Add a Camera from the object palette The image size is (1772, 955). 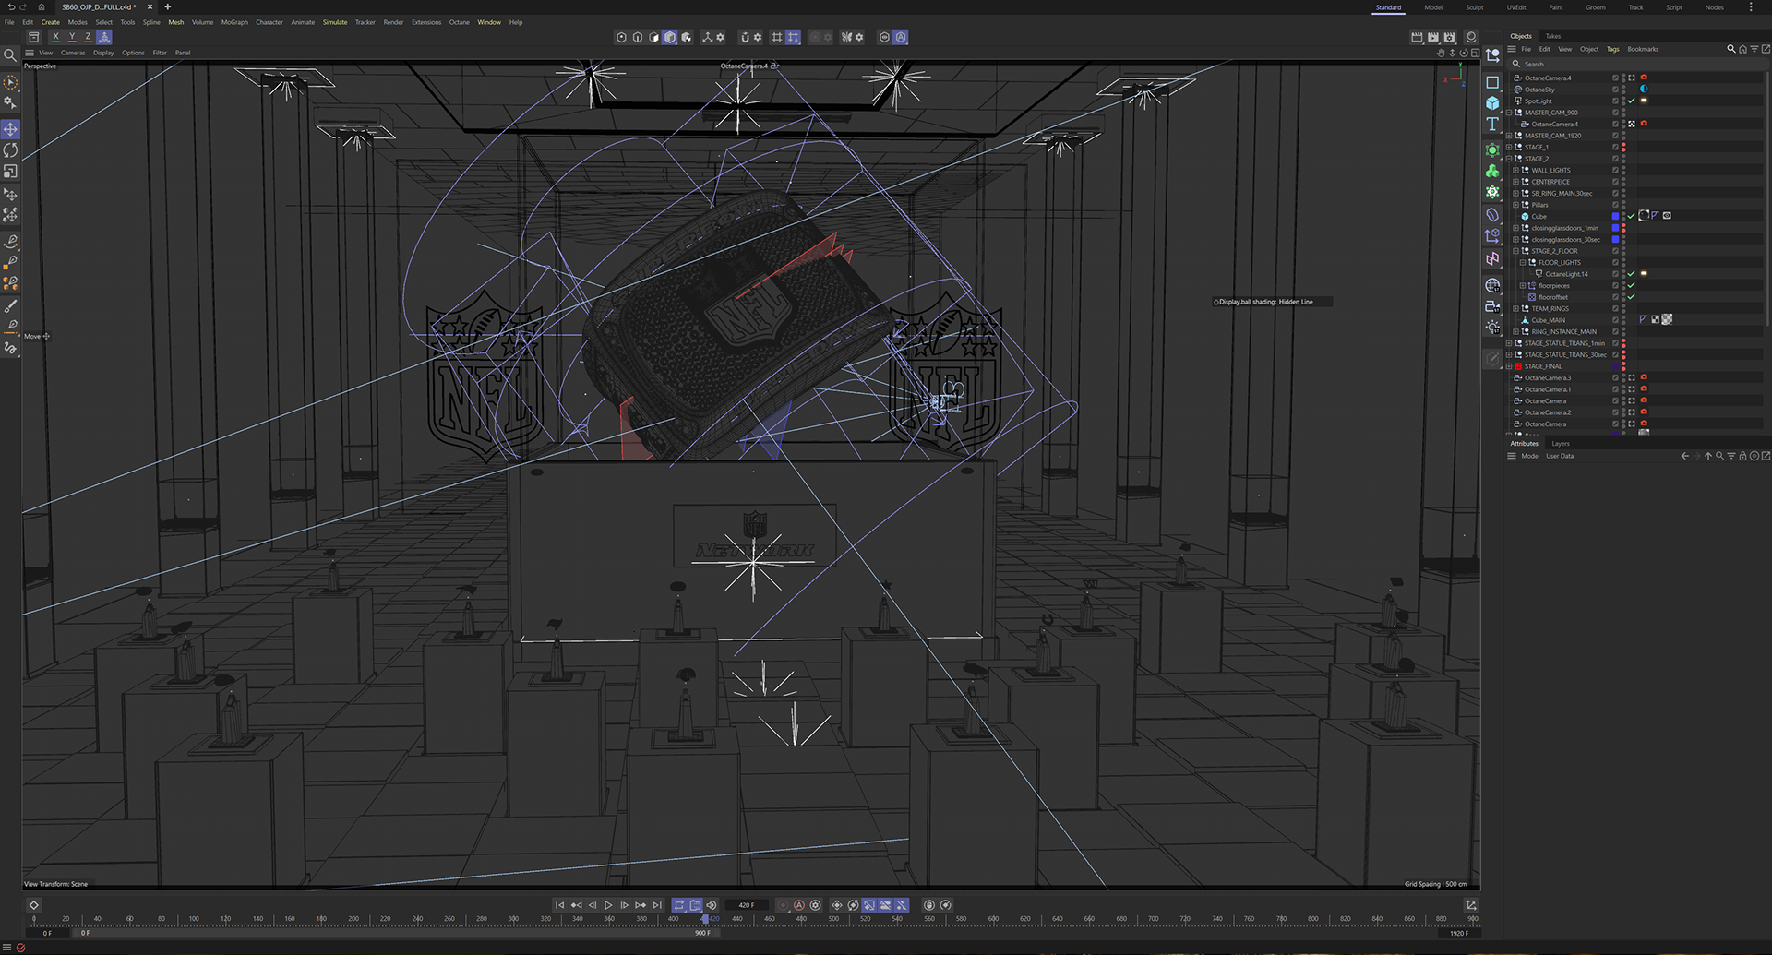pyautogui.click(x=1492, y=306)
